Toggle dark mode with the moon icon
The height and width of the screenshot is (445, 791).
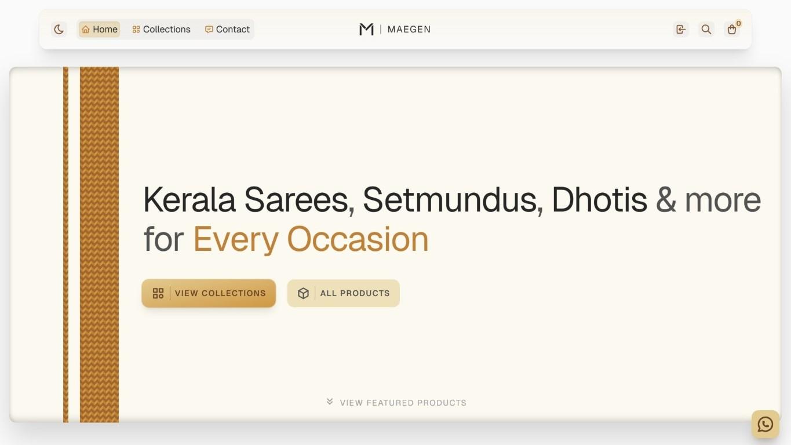coord(59,30)
